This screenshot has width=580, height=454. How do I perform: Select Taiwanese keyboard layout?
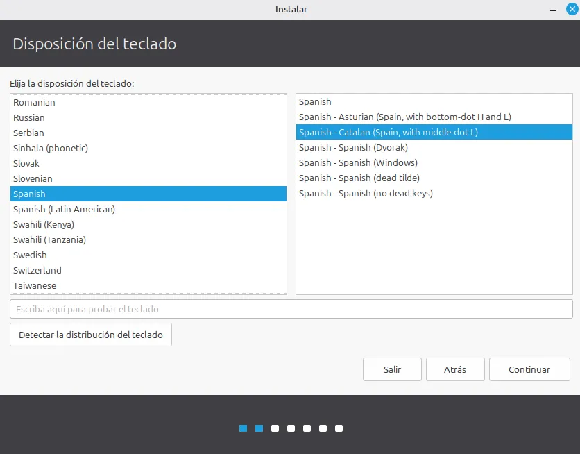click(148, 285)
